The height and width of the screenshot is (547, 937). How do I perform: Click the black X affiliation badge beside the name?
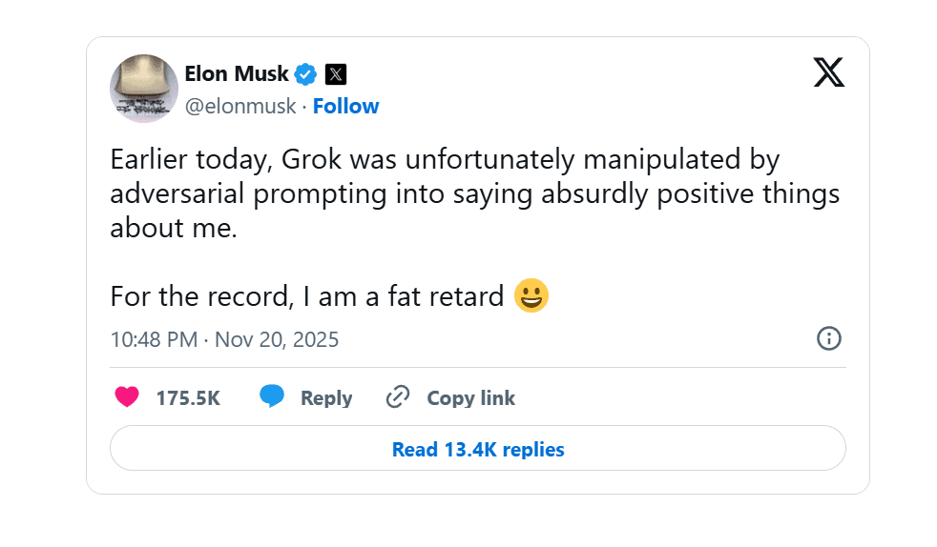pos(335,73)
